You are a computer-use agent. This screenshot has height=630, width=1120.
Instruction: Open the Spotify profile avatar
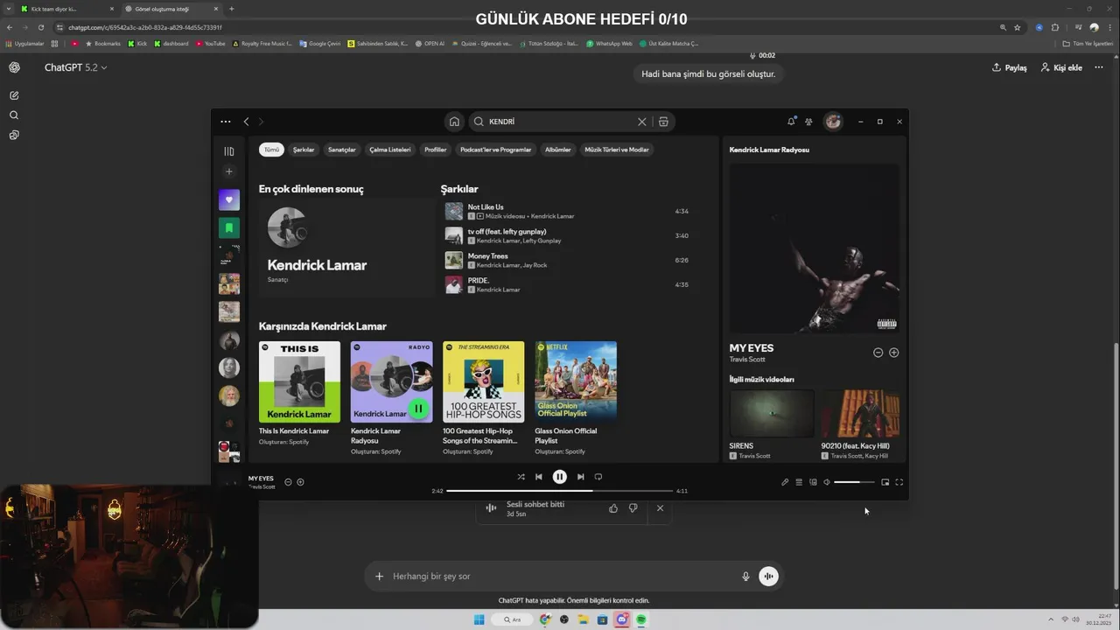833,122
